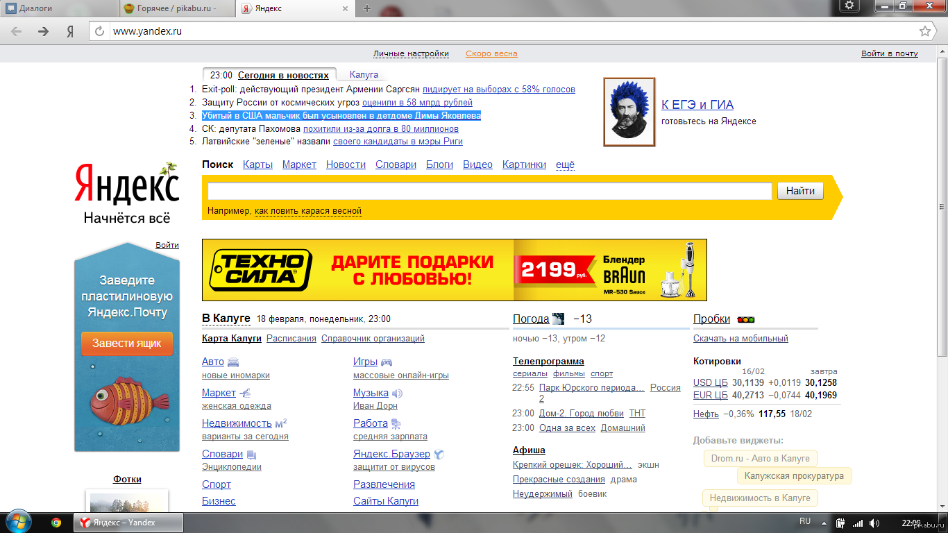
Task: Switch to the 'Горячее / pikabu.ru' browser tab
Action: 176,8
